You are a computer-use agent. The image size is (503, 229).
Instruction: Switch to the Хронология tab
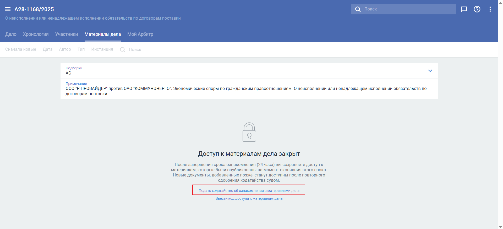(x=36, y=34)
